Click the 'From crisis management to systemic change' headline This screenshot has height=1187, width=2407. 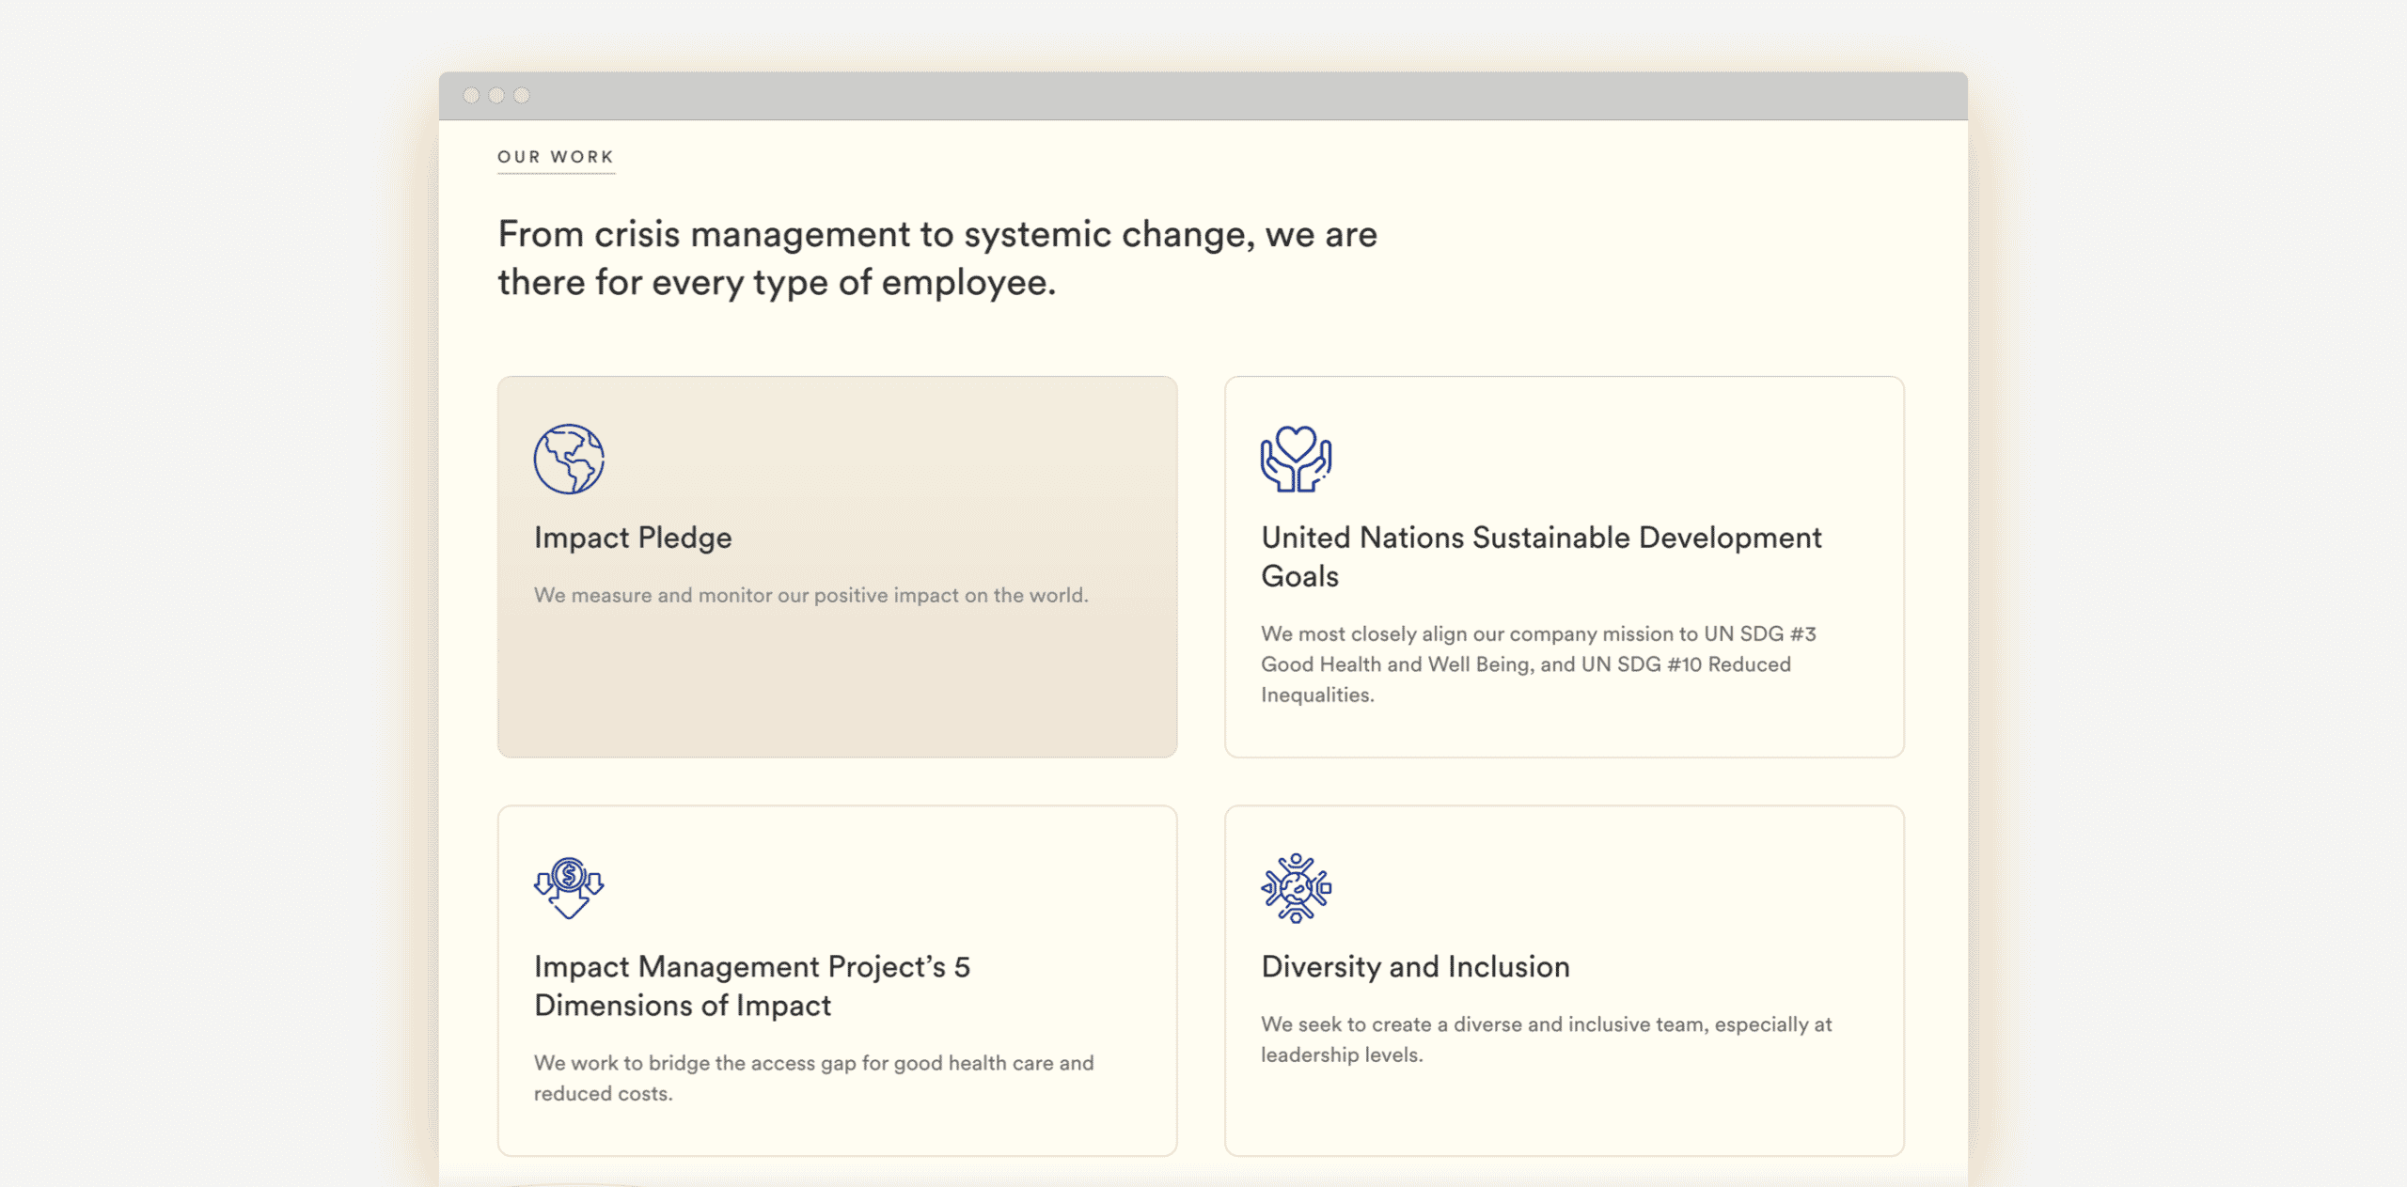tap(937, 258)
